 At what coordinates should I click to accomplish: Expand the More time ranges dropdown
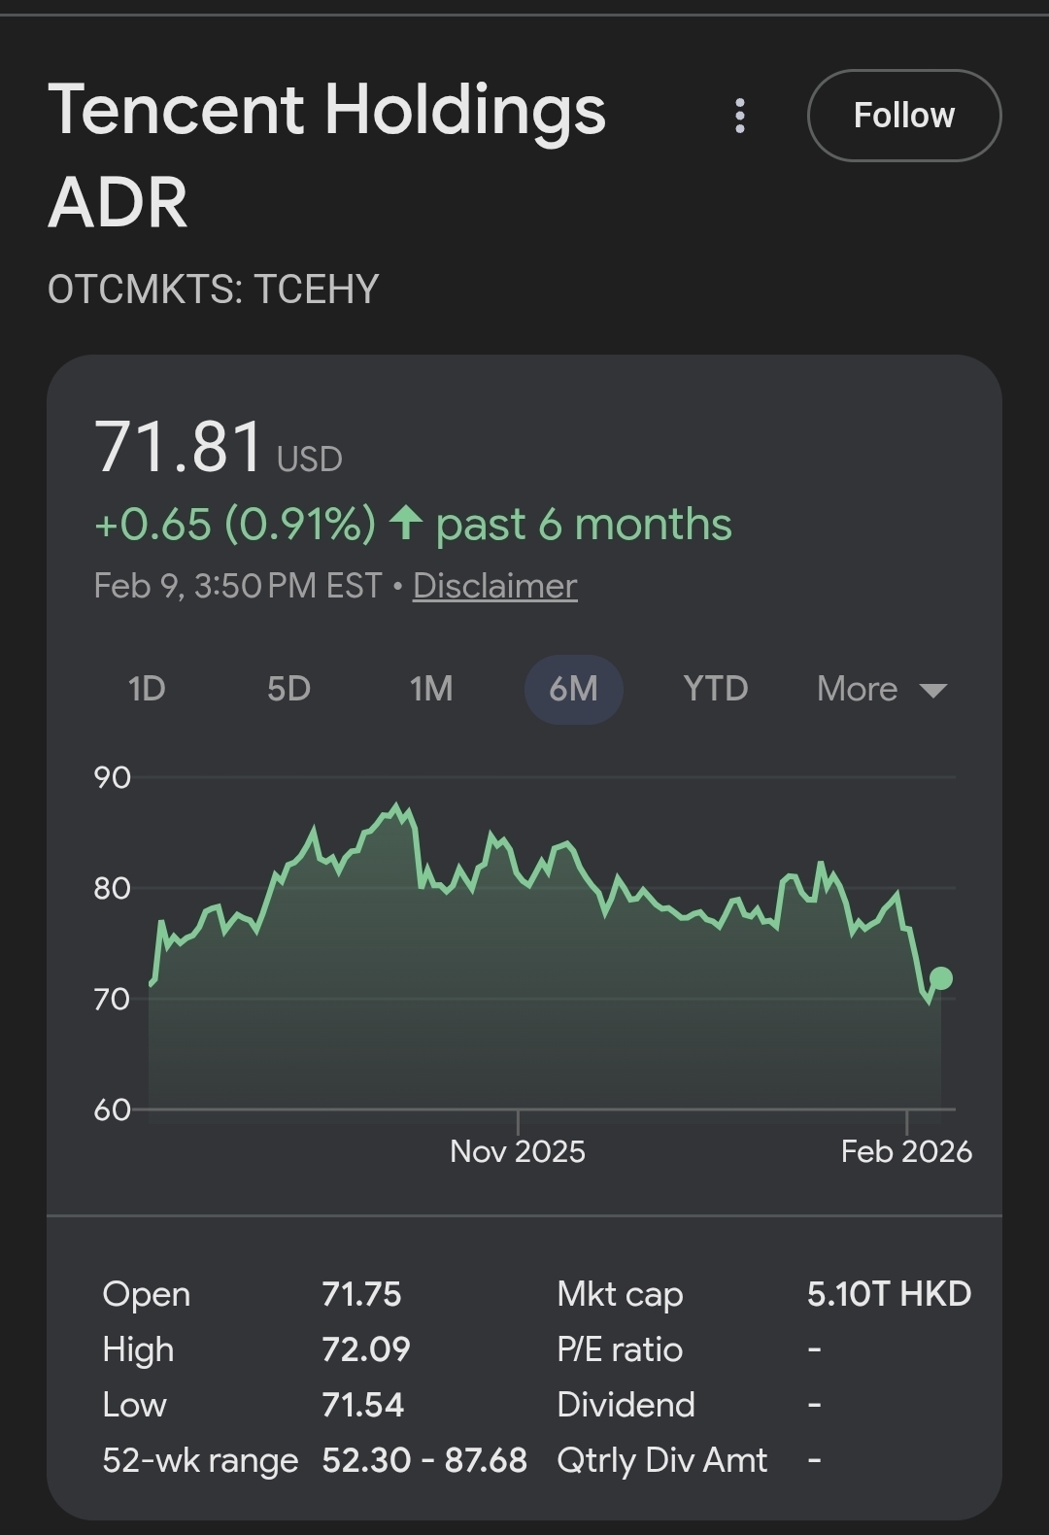pos(880,689)
